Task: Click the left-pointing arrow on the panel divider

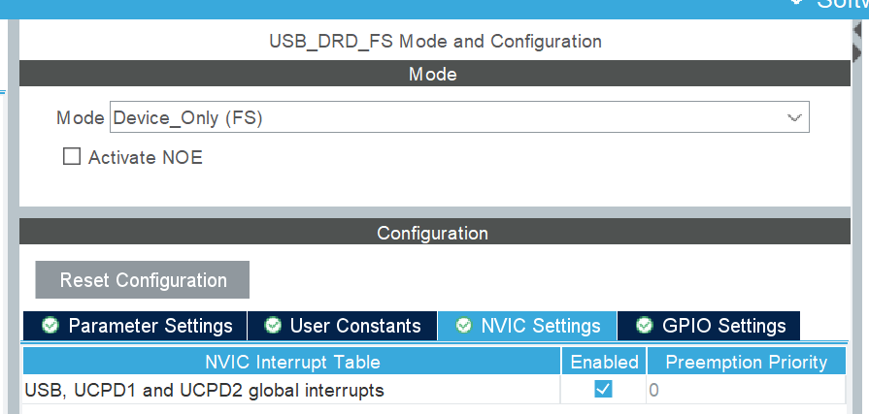Action: coord(859,31)
